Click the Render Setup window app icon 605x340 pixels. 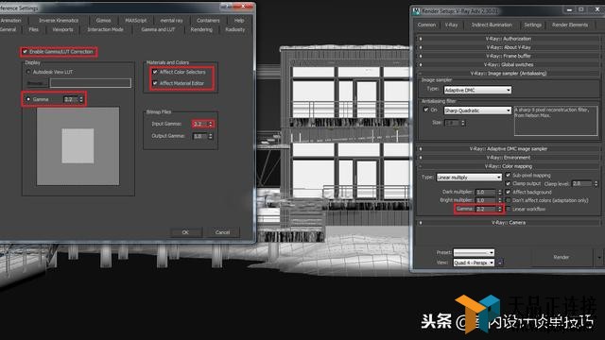point(416,10)
